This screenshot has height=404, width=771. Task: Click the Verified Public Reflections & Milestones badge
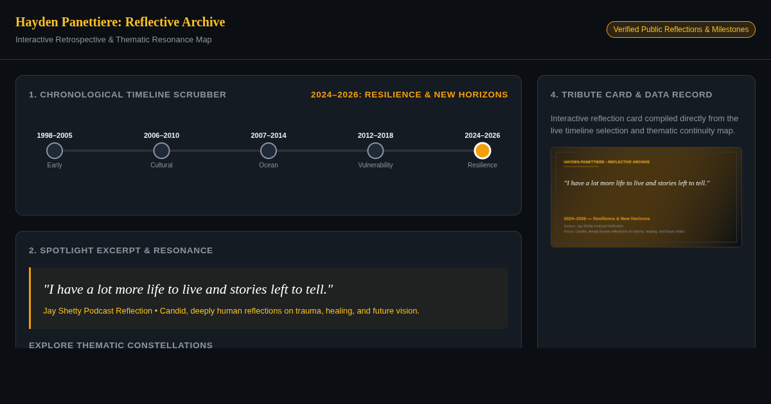pos(681,29)
